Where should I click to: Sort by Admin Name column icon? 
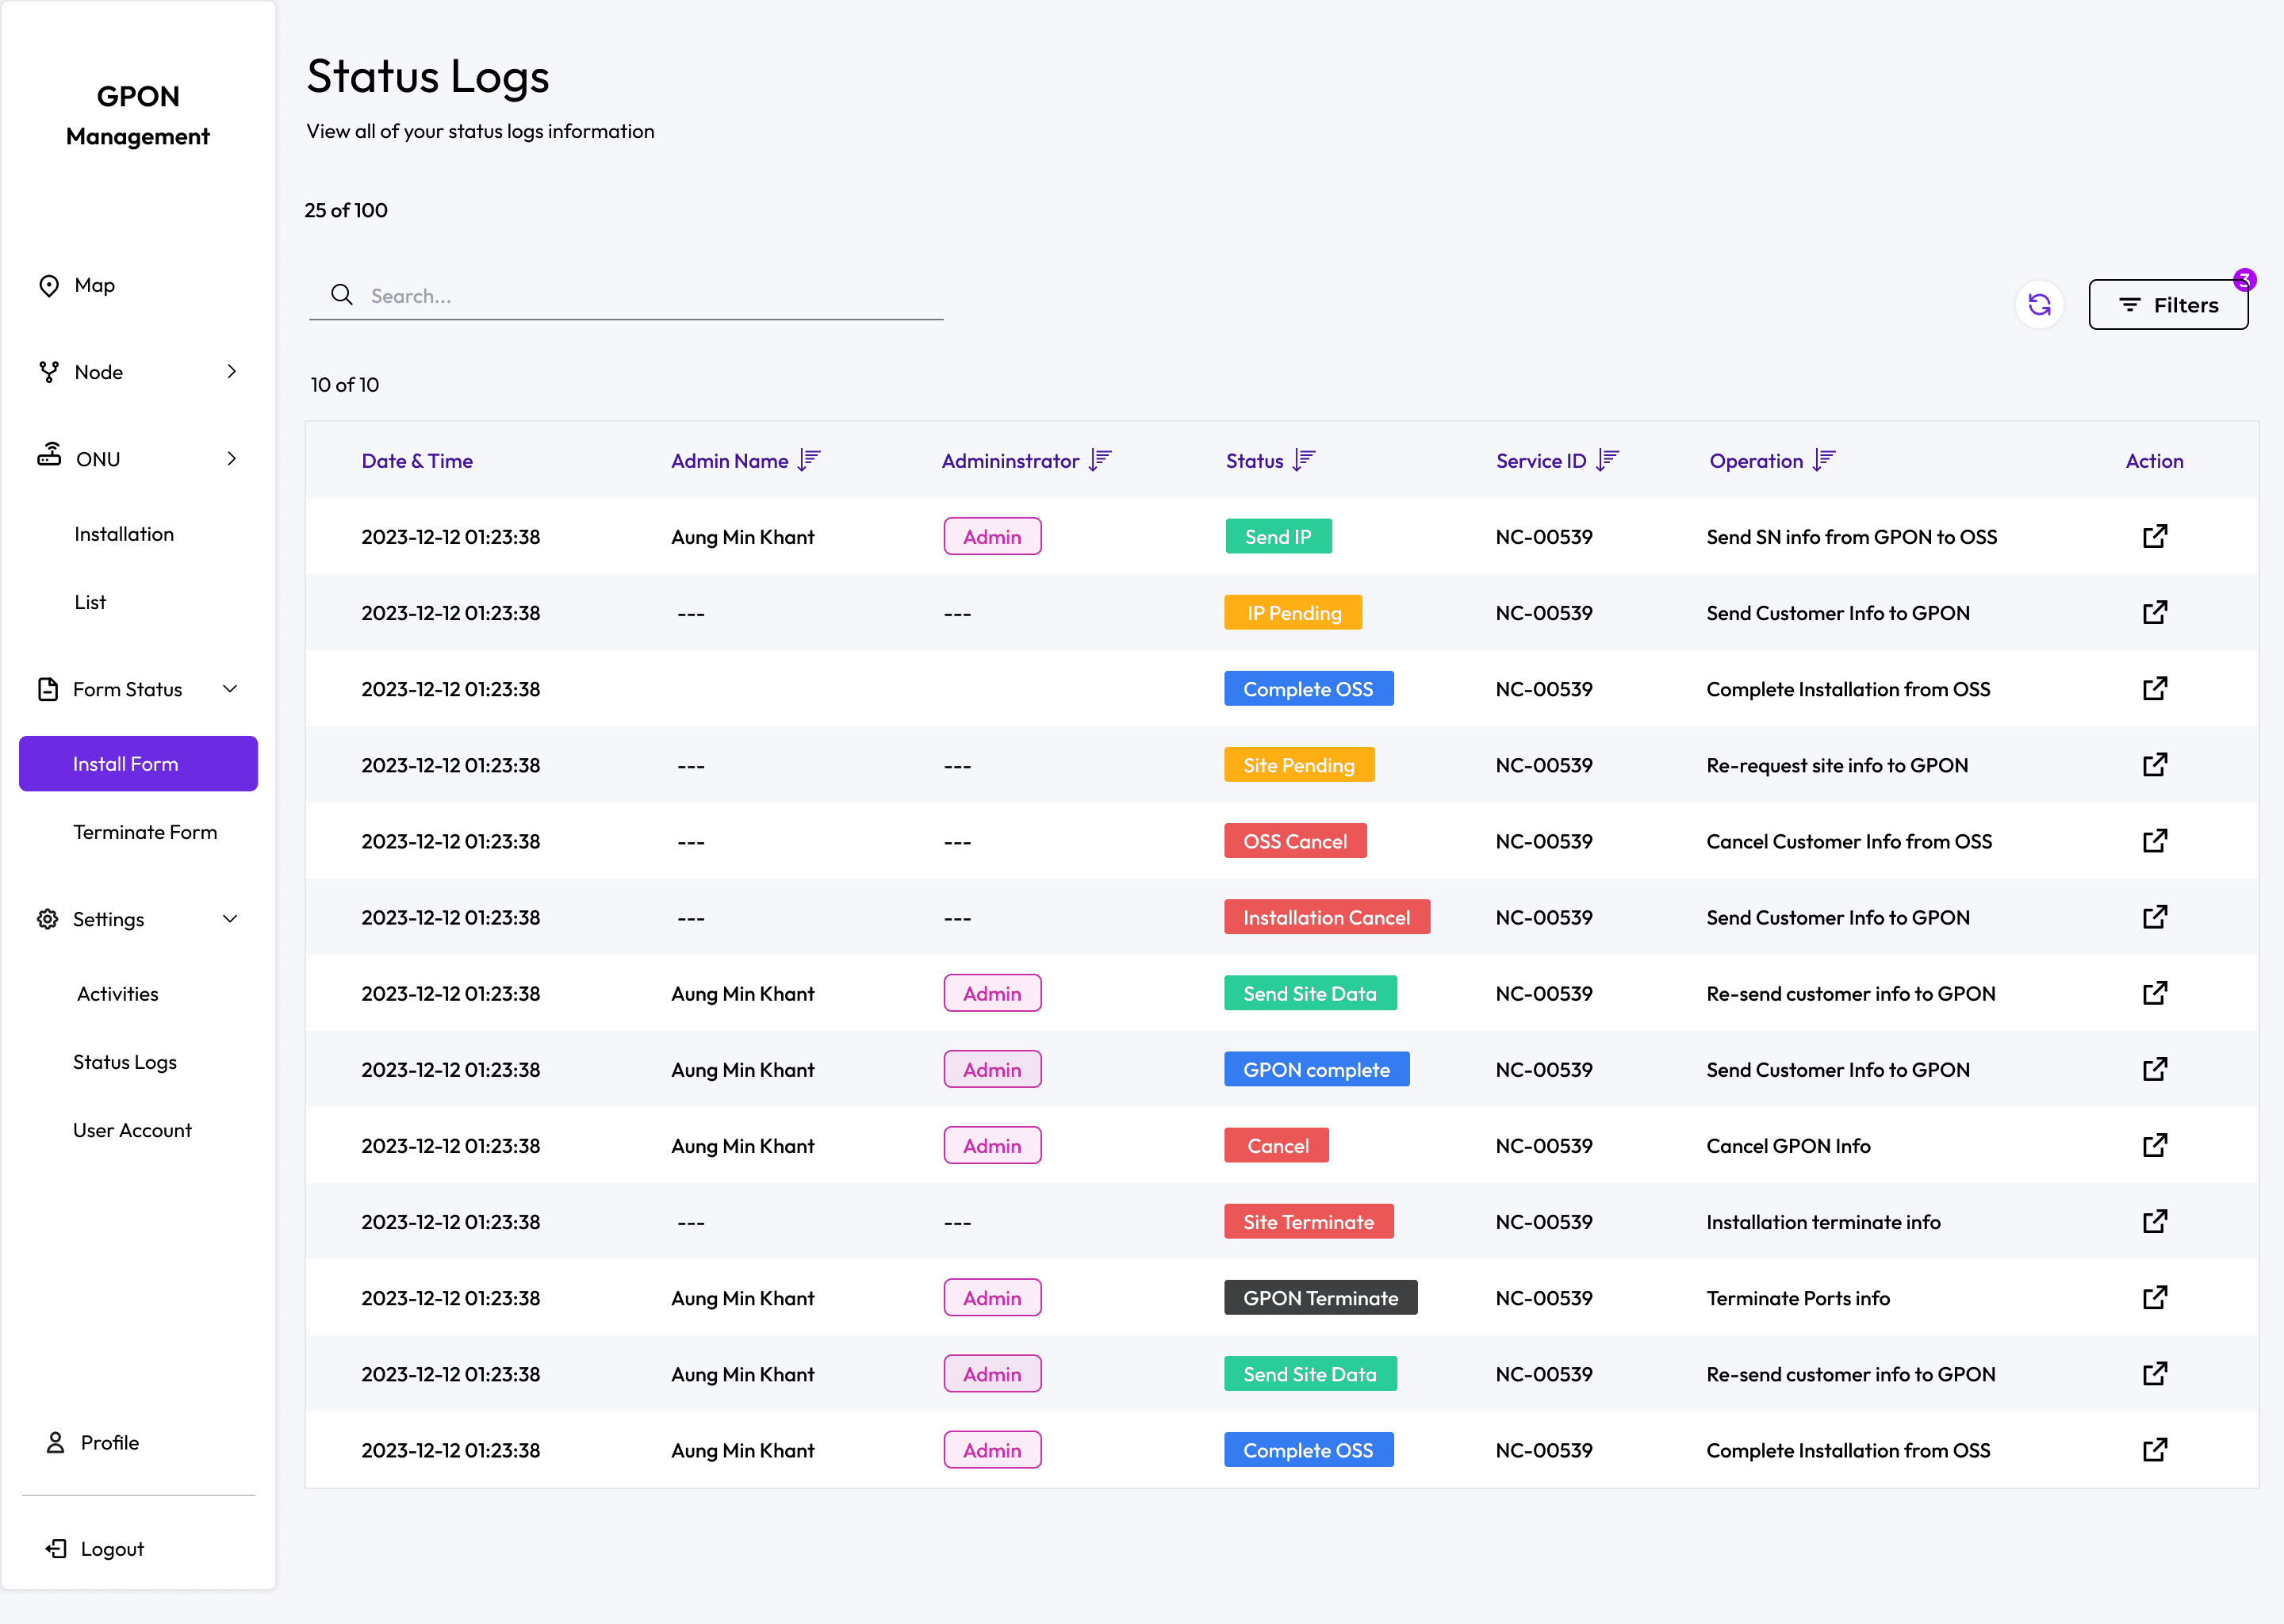click(x=809, y=460)
